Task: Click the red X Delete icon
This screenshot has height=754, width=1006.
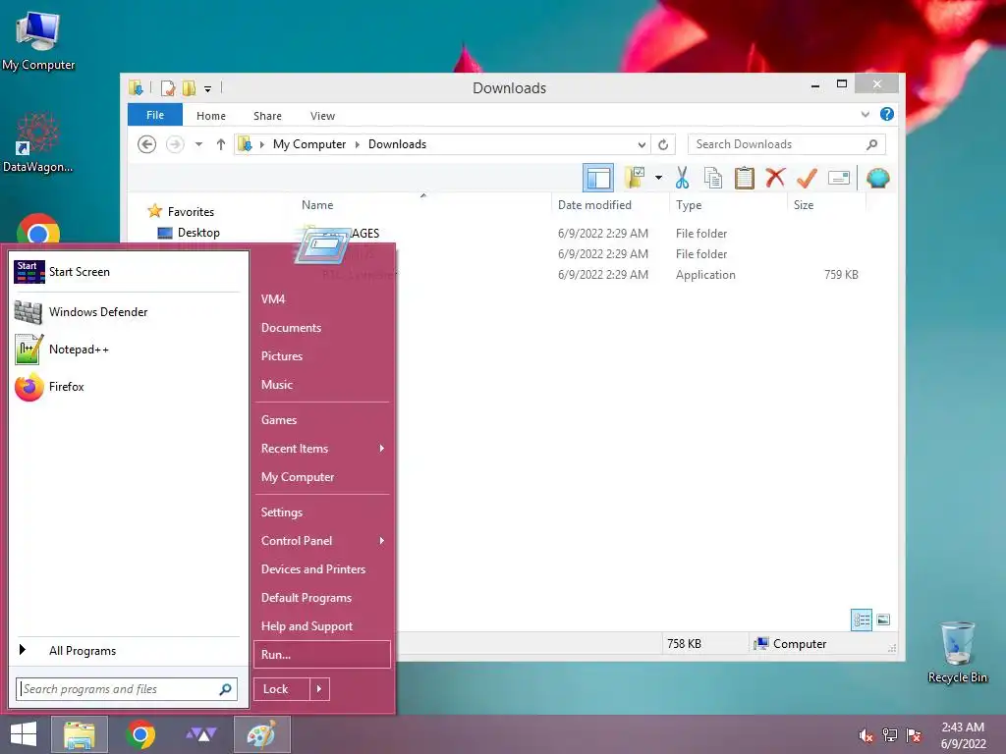Action: [x=775, y=178]
